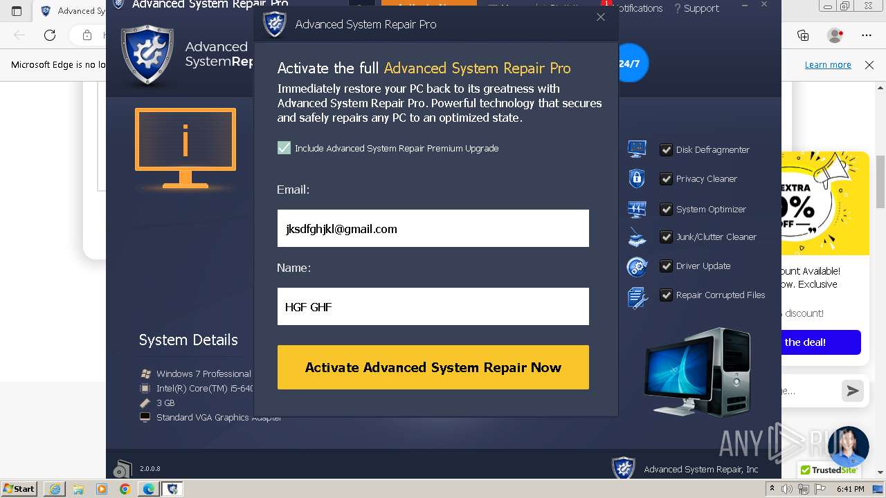886x498 pixels.
Task: Uncheck the Disk Defragmenter checkbox
Action: [666, 149]
